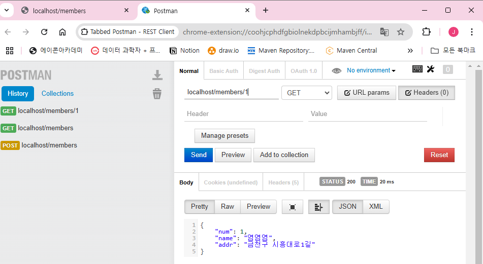Go to the browser home page
The width and height of the screenshot is (483, 264).
[x=62, y=32]
